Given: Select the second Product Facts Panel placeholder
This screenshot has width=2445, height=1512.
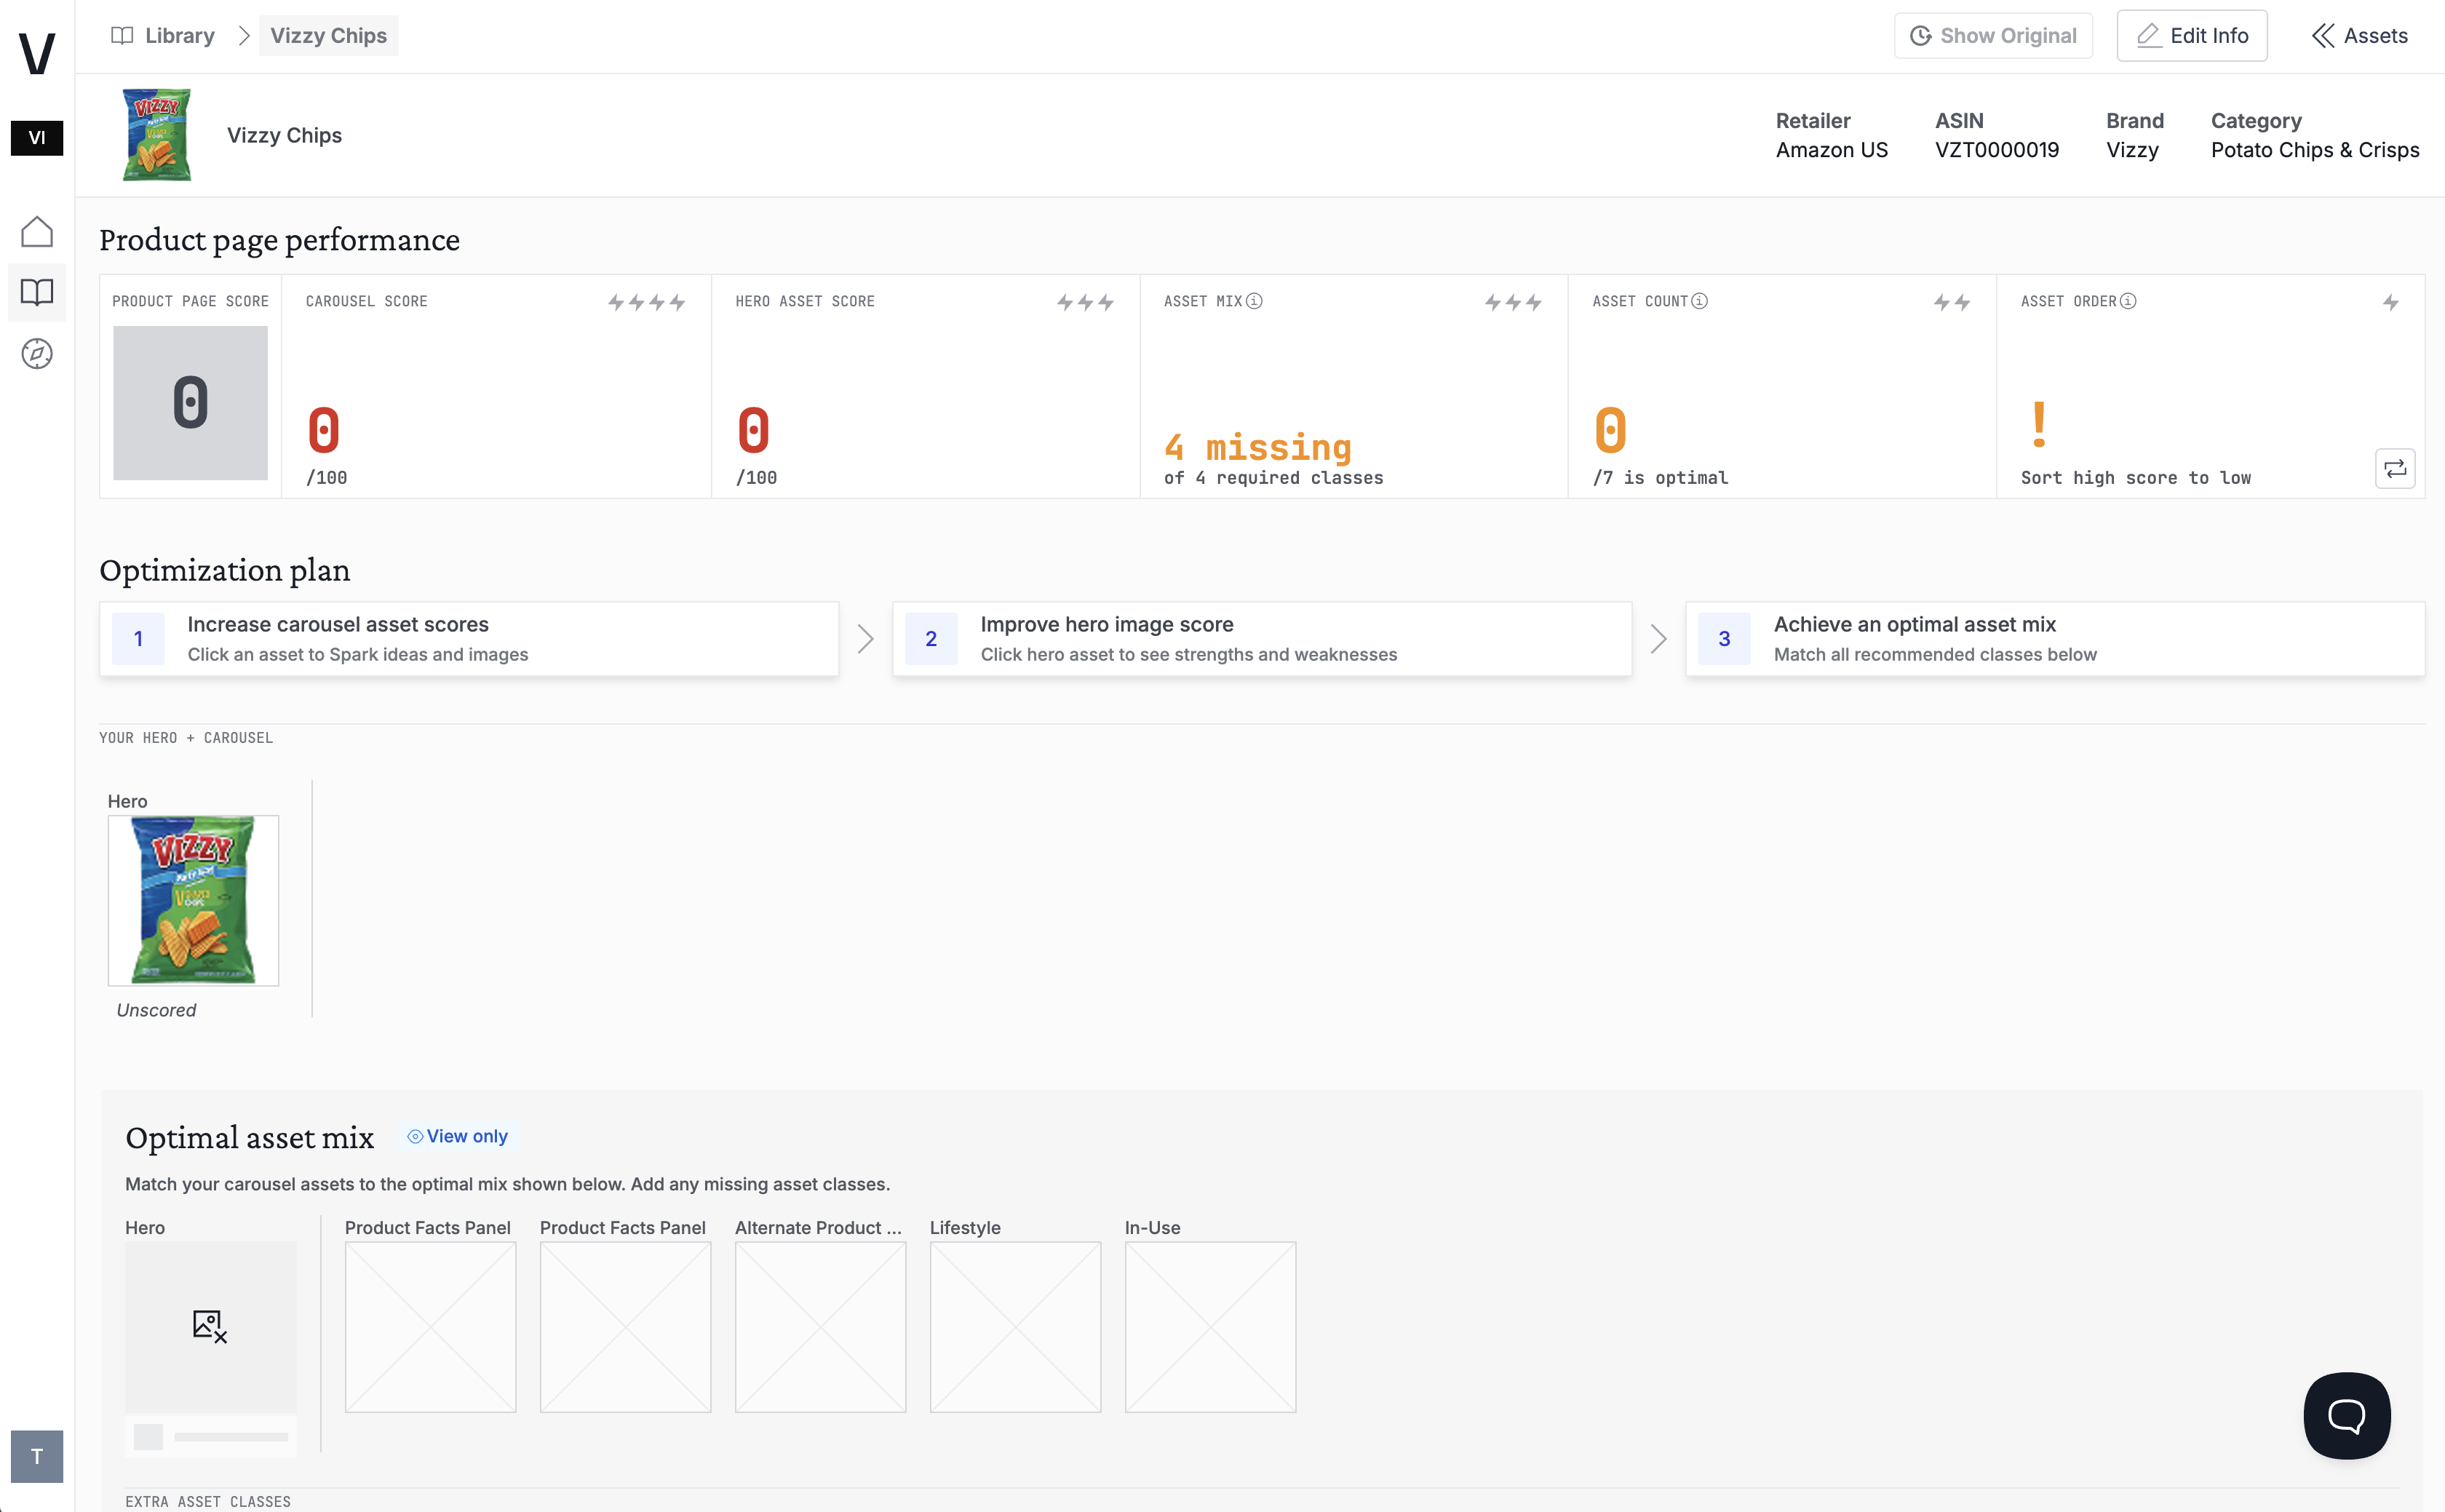Looking at the screenshot, I should coord(625,1327).
